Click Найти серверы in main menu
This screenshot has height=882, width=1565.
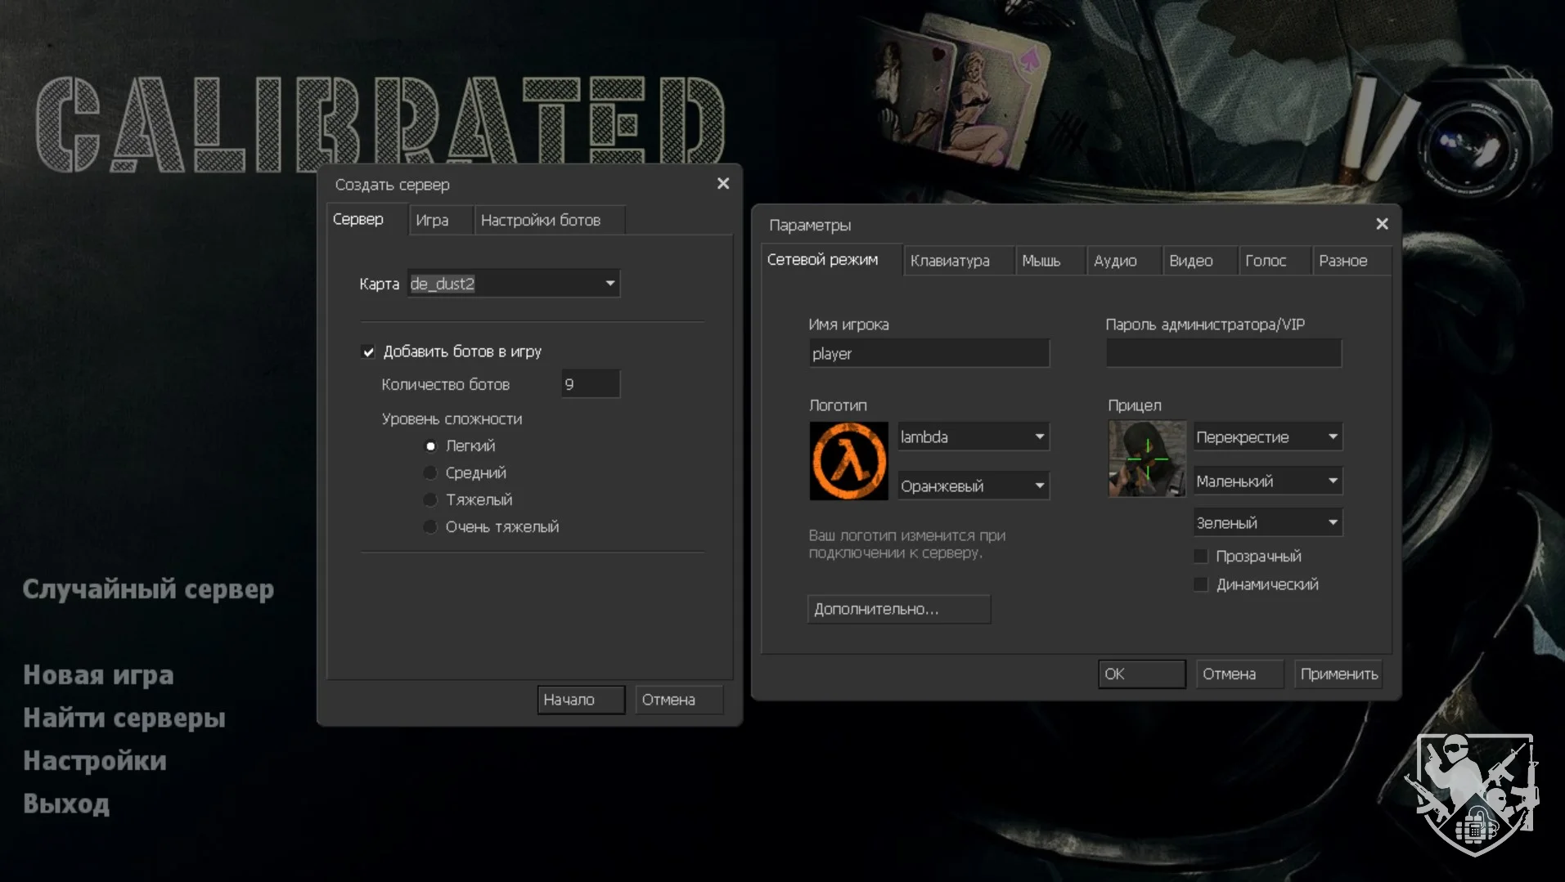point(124,718)
